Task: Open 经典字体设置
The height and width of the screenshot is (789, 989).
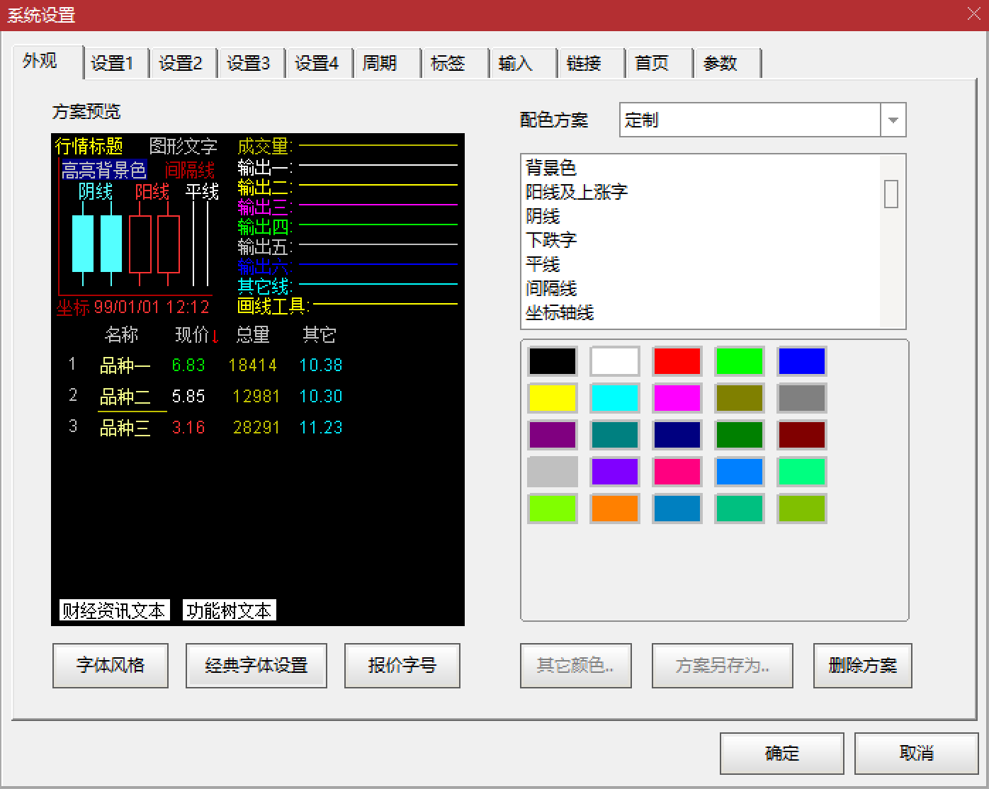Action: pos(256,666)
